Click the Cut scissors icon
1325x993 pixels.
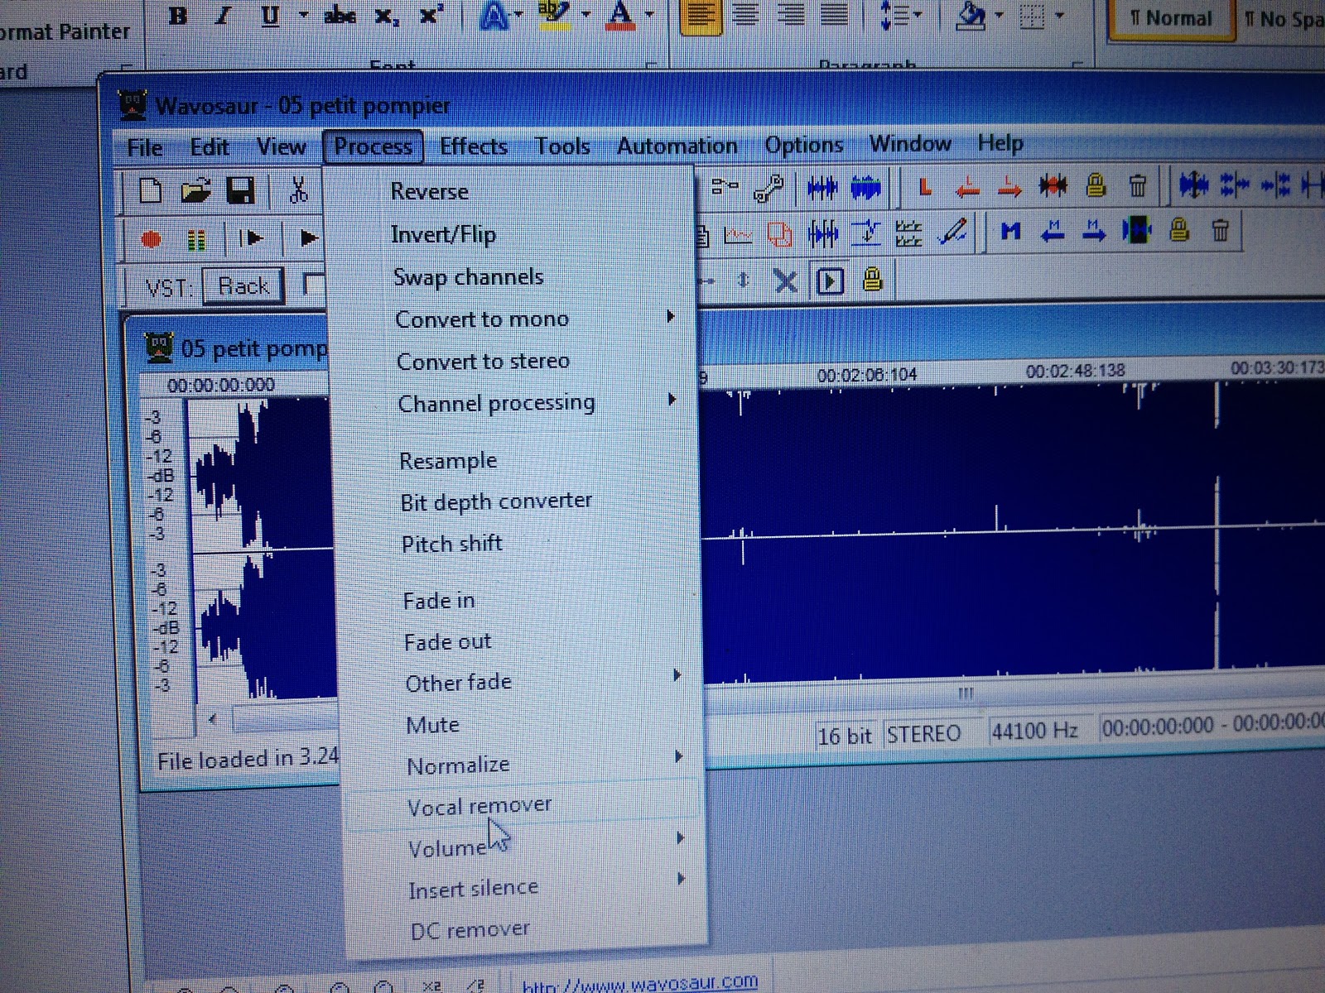click(x=298, y=191)
